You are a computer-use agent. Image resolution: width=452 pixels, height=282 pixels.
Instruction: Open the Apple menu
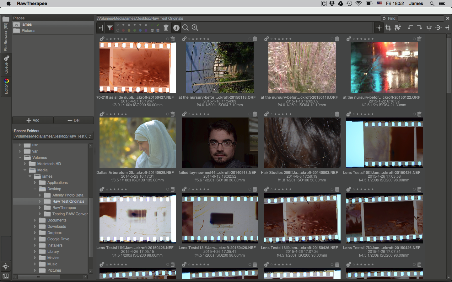(x=8, y=3)
